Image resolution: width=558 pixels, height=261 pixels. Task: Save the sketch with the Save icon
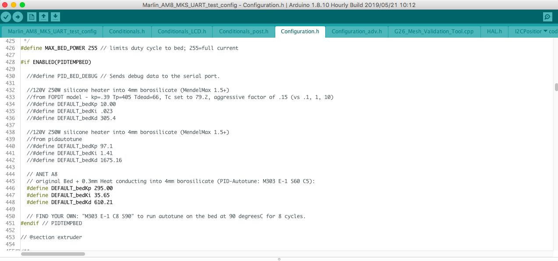[x=55, y=17]
